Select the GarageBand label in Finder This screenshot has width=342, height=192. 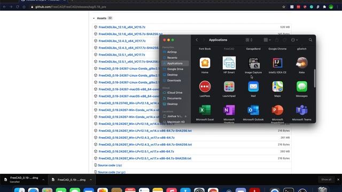(x=253, y=49)
